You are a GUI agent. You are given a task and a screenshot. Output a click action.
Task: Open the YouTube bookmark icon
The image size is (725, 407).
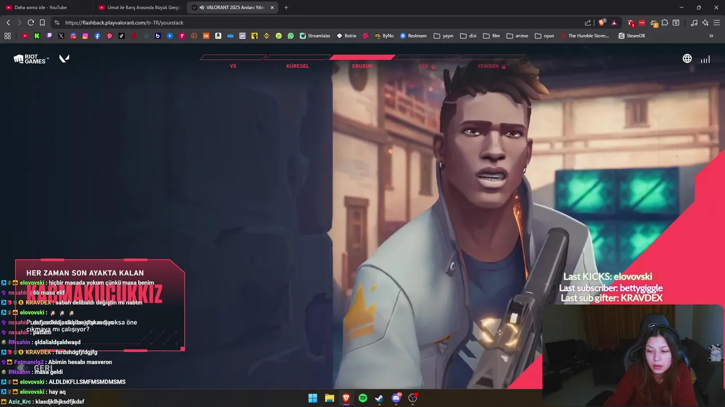[x=25, y=36]
